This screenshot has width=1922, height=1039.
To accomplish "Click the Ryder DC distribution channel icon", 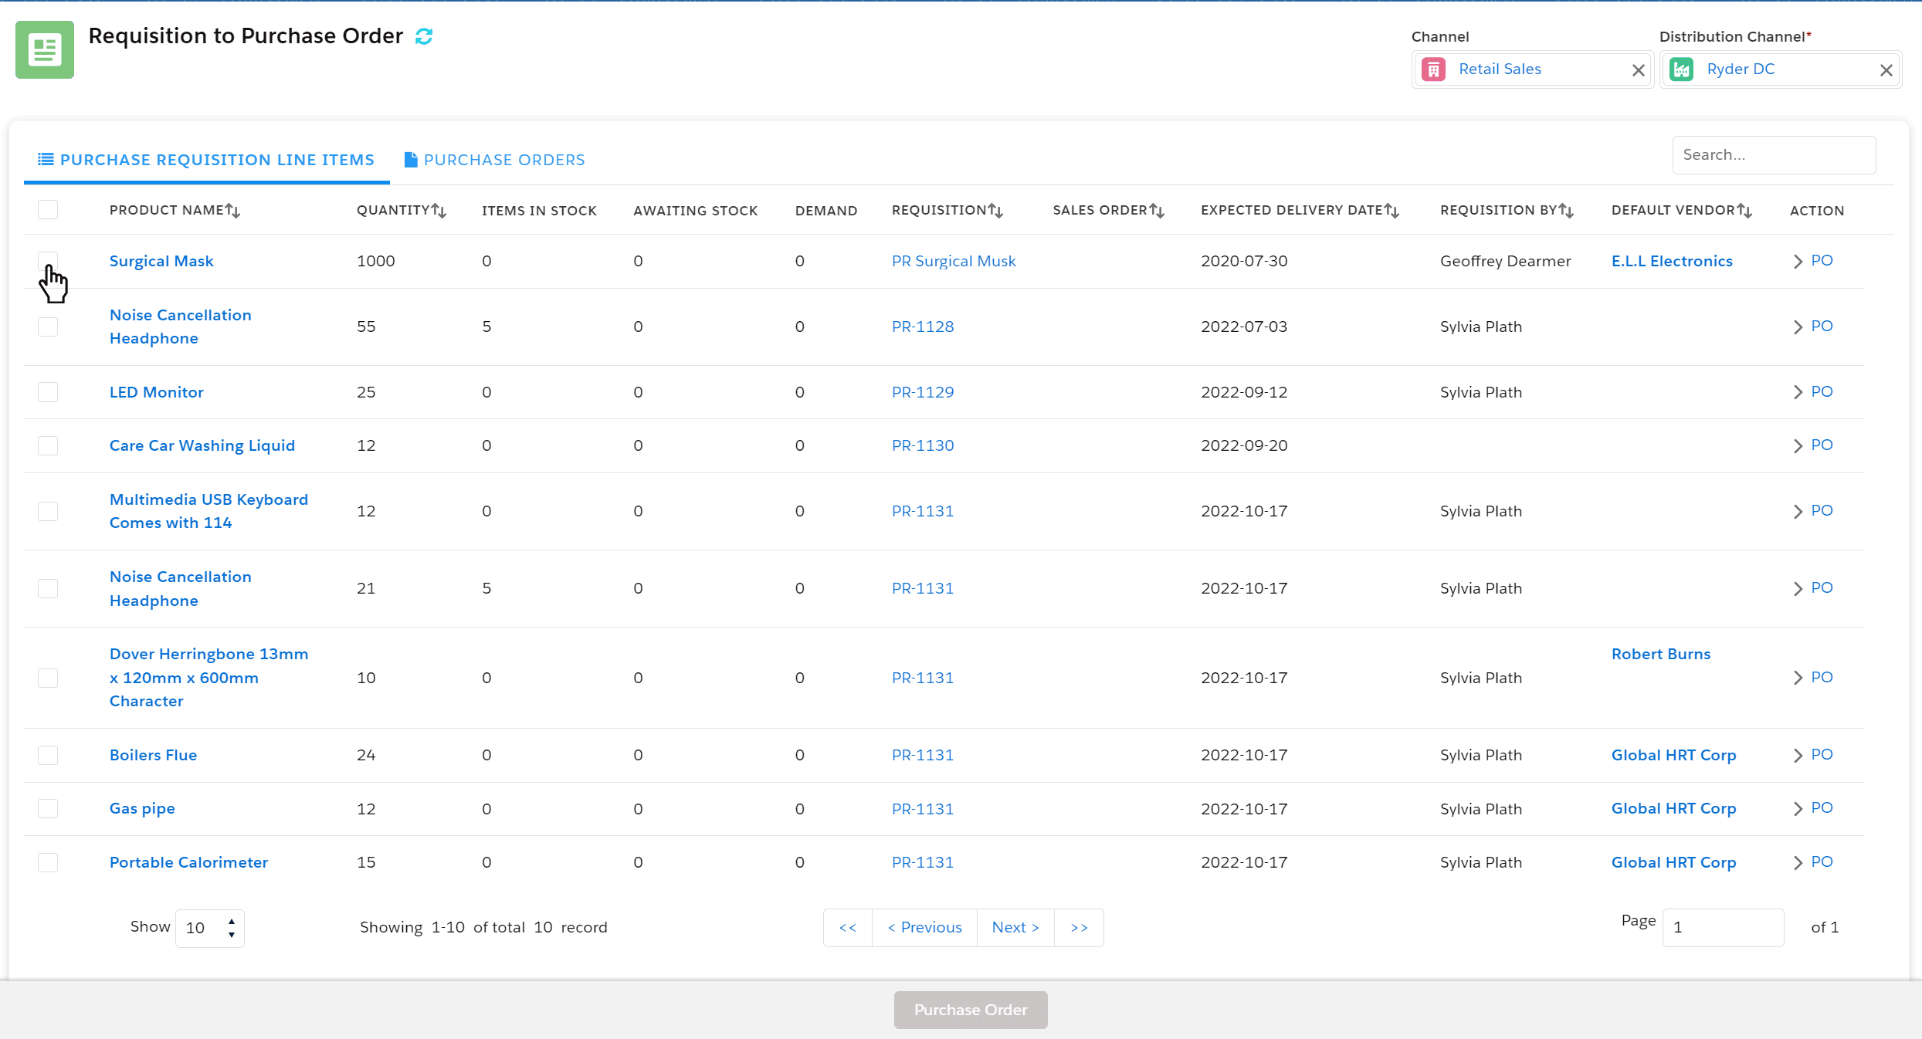I will (1682, 69).
